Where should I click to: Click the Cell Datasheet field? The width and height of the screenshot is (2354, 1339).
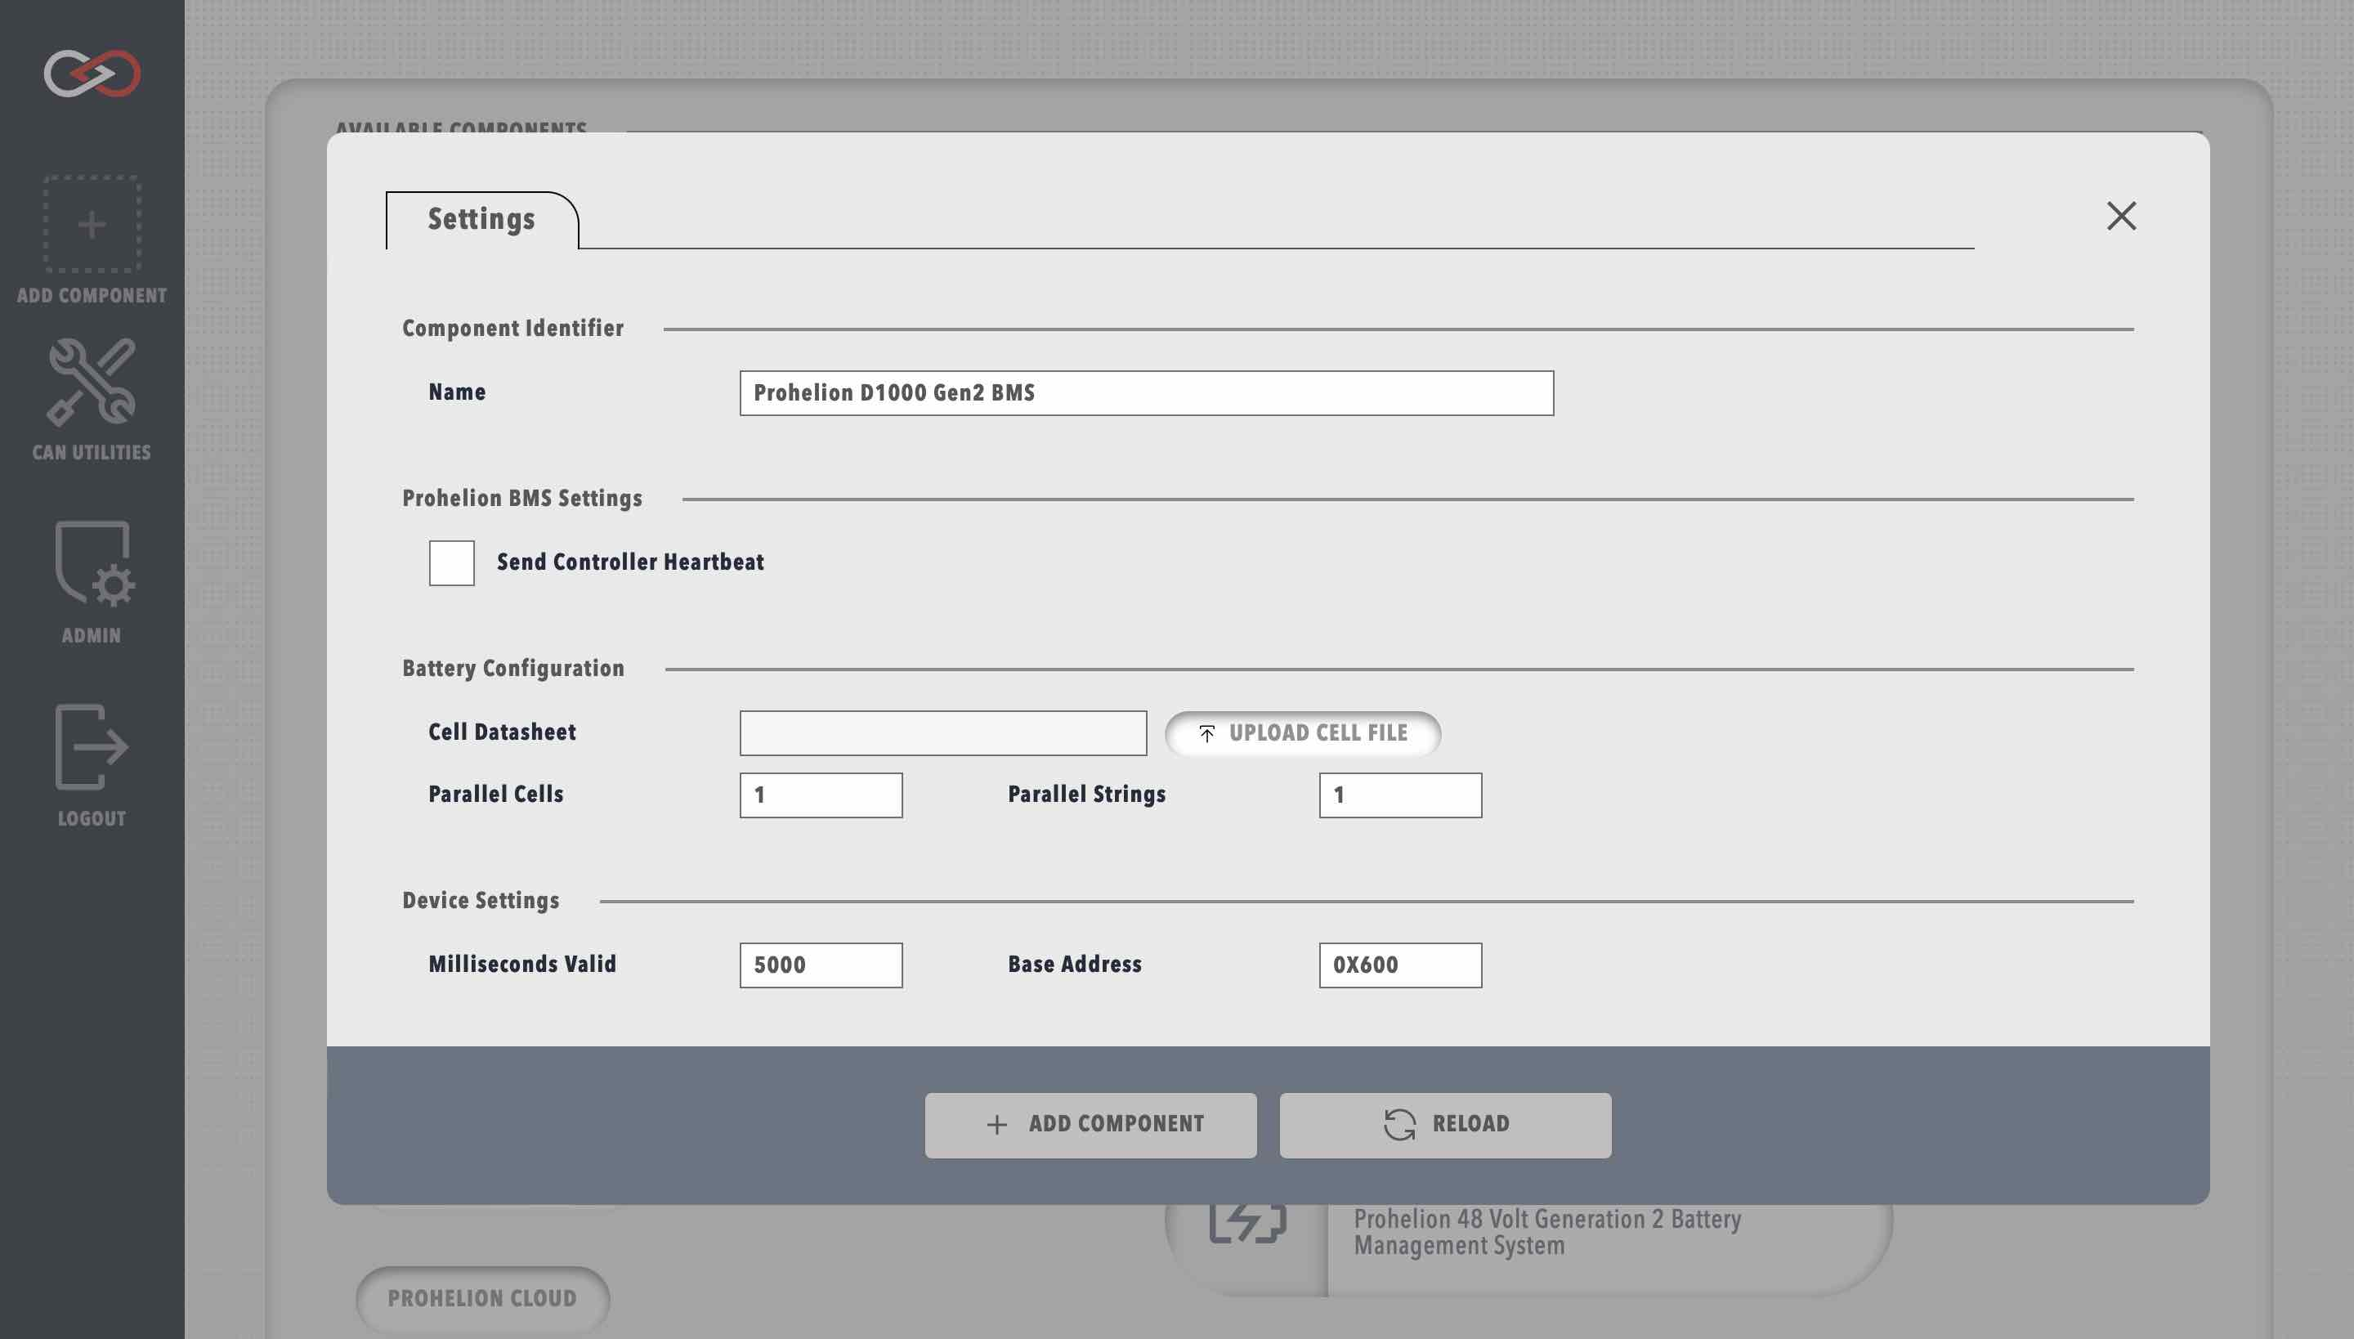pyautogui.click(x=943, y=733)
